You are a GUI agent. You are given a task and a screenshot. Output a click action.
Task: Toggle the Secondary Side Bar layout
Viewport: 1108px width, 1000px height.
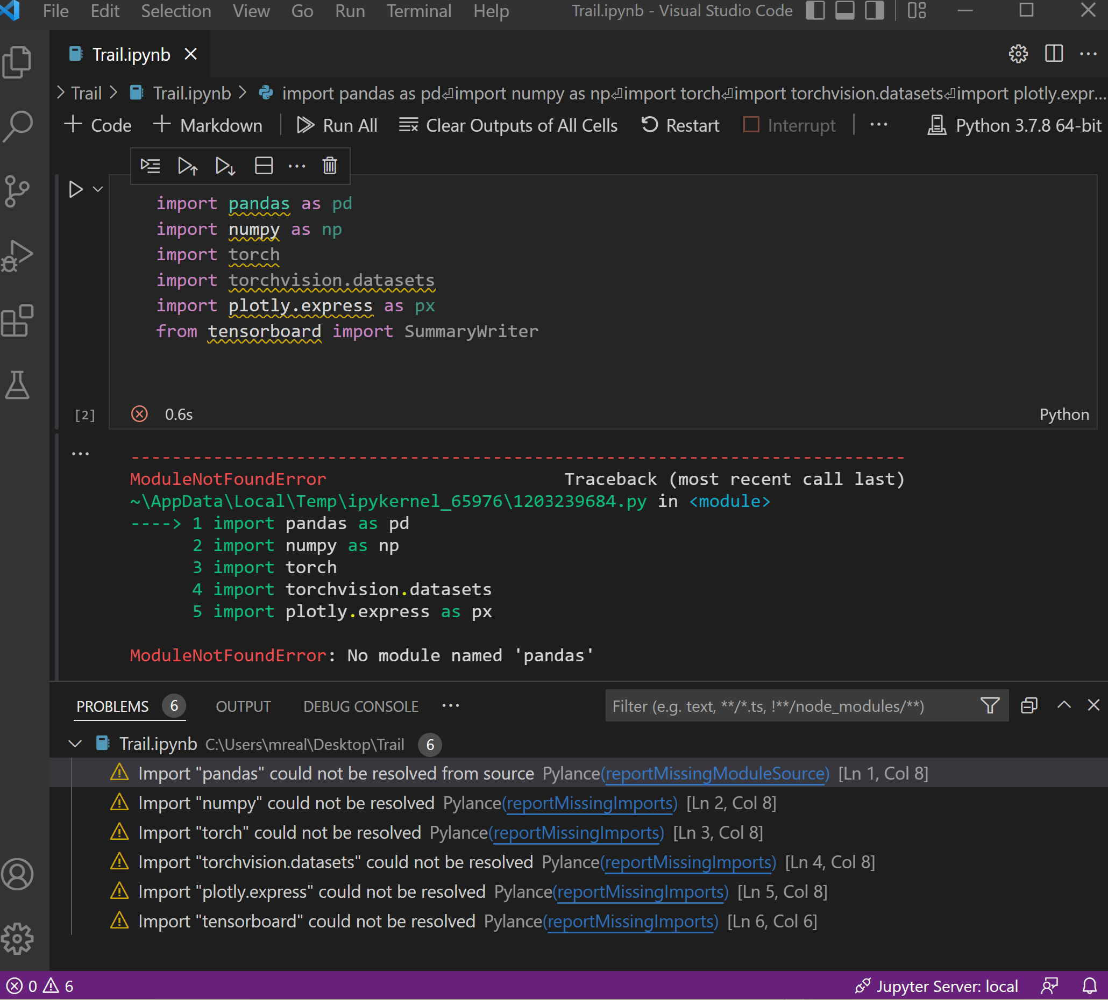pos(874,10)
